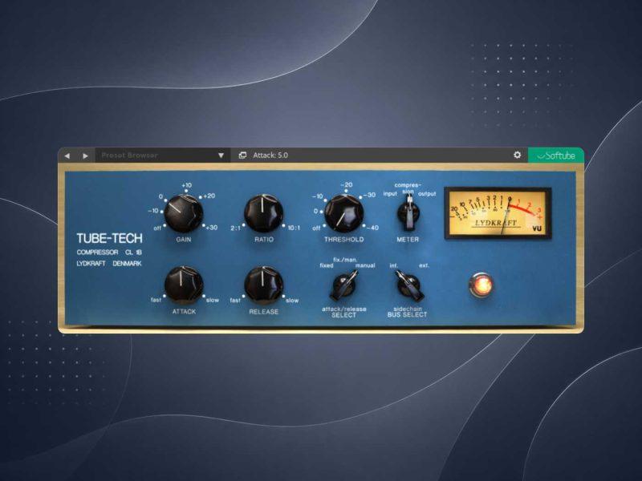Go to the next preset arrow
642x481 pixels.
click(x=85, y=156)
